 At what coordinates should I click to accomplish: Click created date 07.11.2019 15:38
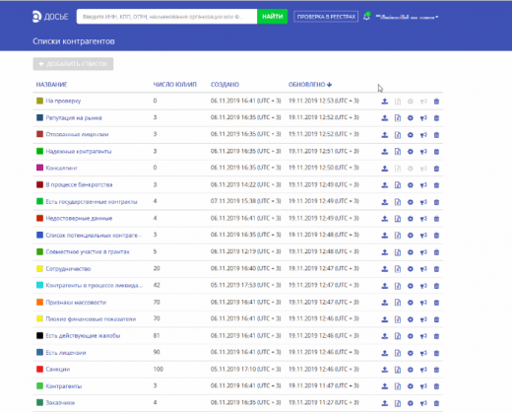coord(245,201)
